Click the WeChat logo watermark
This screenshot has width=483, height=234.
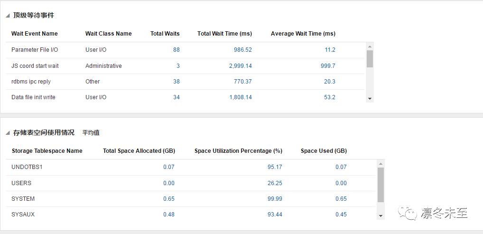(x=409, y=213)
